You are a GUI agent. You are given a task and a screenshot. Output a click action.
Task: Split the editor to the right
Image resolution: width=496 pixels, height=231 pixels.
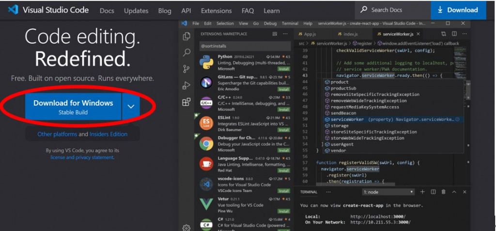(454, 34)
